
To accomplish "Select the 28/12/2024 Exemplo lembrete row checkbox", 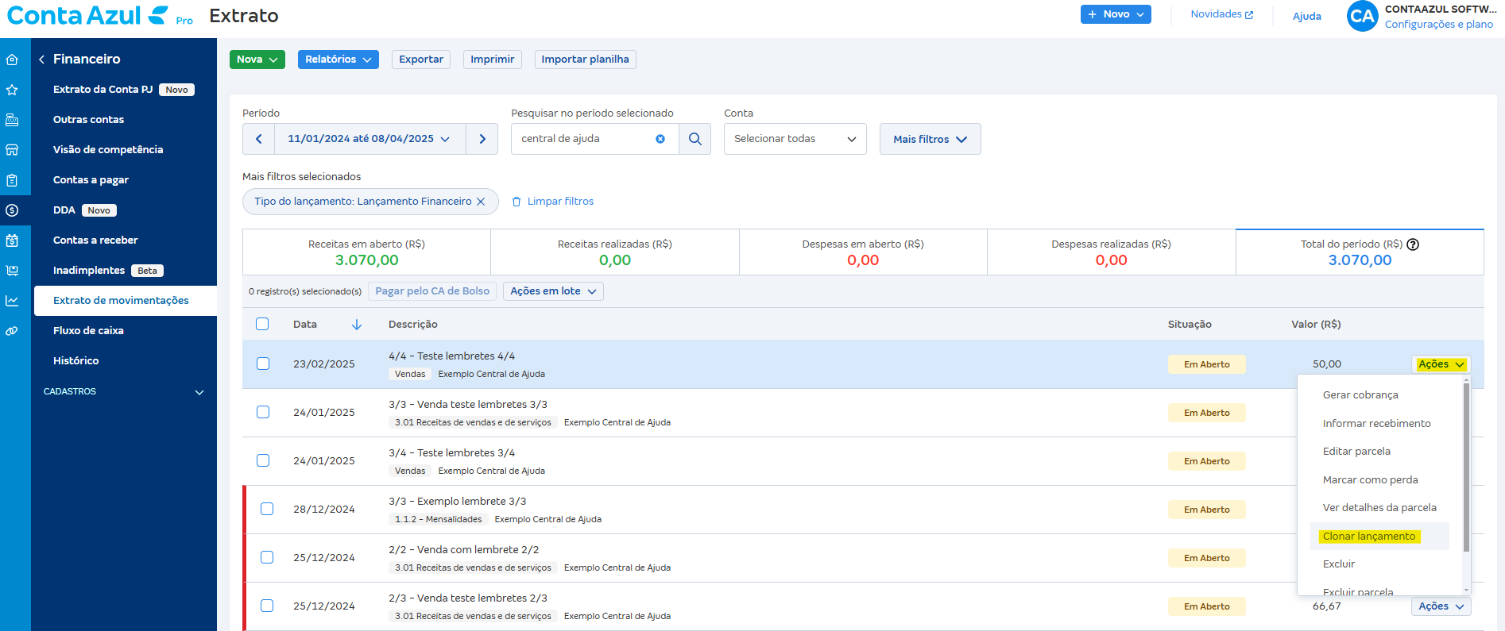I will point(267,509).
